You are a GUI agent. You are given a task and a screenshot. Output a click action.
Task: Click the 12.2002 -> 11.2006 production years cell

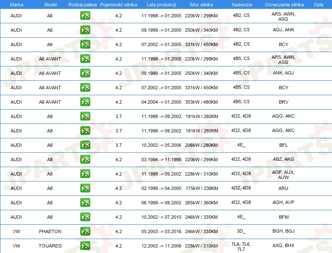coord(161,246)
